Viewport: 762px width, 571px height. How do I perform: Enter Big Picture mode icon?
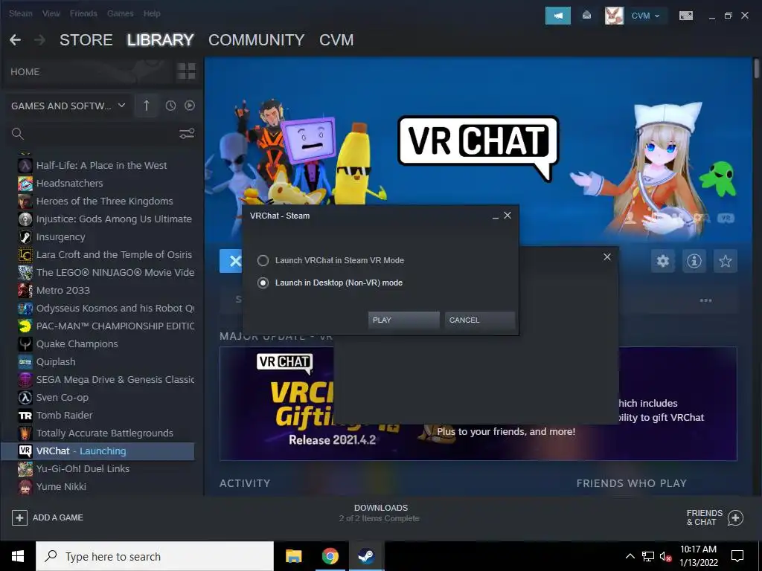pyautogui.click(x=685, y=16)
